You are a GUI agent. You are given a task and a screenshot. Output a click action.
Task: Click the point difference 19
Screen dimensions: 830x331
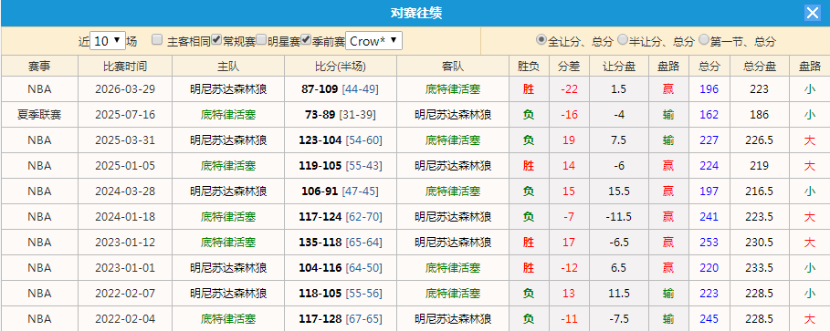click(x=569, y=140)
